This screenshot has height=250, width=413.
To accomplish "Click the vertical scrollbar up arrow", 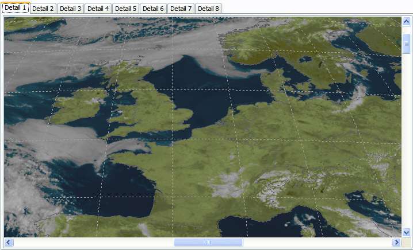I will 407,22.
